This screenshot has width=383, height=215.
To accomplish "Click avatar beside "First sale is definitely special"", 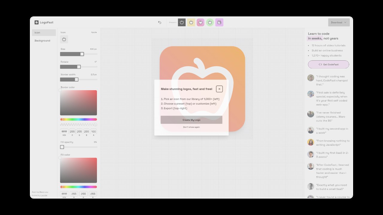I will coord(311,94).
